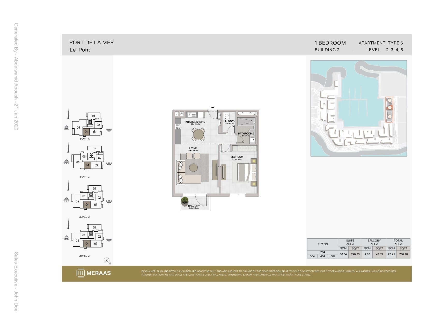Click the 'BALCONY' label
This screenshot has width=427, height=330.
coord(194,206)
